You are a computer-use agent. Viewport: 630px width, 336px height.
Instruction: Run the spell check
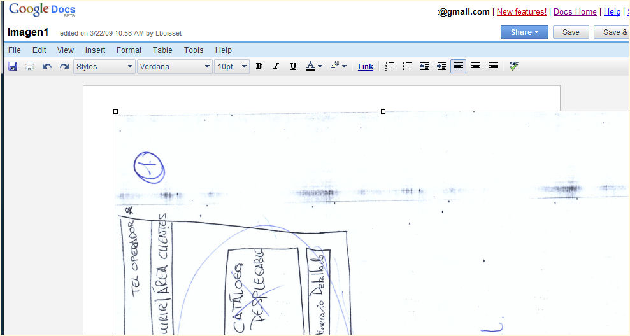pyautogui.click(x=513, y=66)
